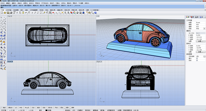Open options with the gear icon
This screenshot has height=111, width=206.
point(90,13)
